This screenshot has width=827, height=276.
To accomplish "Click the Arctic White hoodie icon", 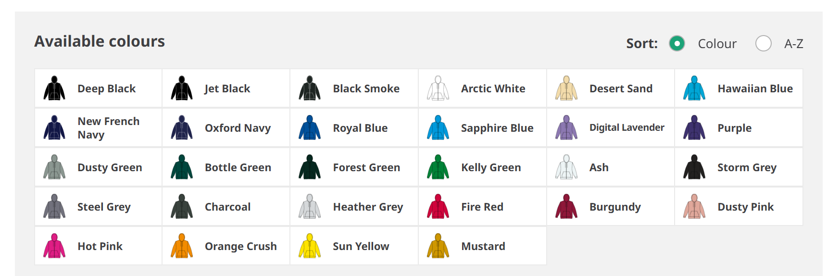I will 438,88.
